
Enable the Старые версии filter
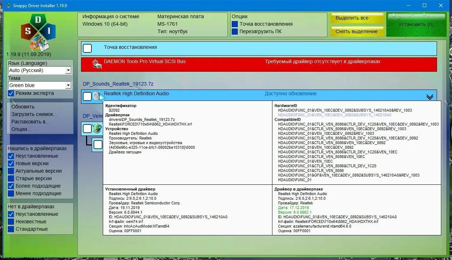[x=11, y=178]
